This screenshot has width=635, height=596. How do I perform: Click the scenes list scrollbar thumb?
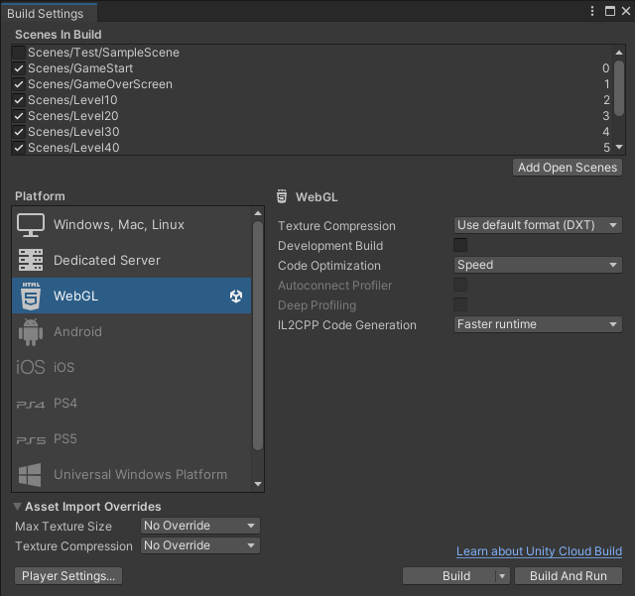pos(619,88)
